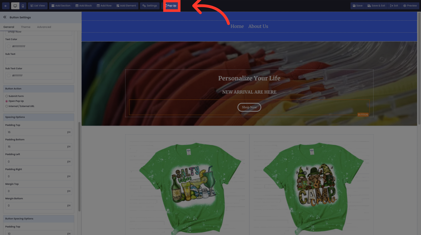Open the page Preview
Screen dimensions: 421x235
pyautogui.click(x=410, y=6)
